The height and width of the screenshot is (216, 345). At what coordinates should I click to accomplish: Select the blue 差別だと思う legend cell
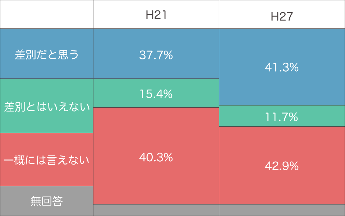tap(47, 54)
